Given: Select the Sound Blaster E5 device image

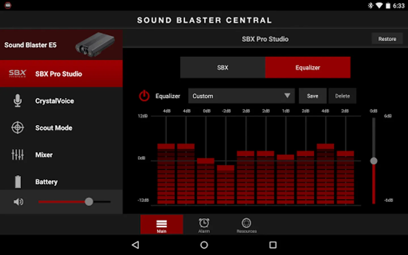Looking at the screenshot, I should coord(95,44).
